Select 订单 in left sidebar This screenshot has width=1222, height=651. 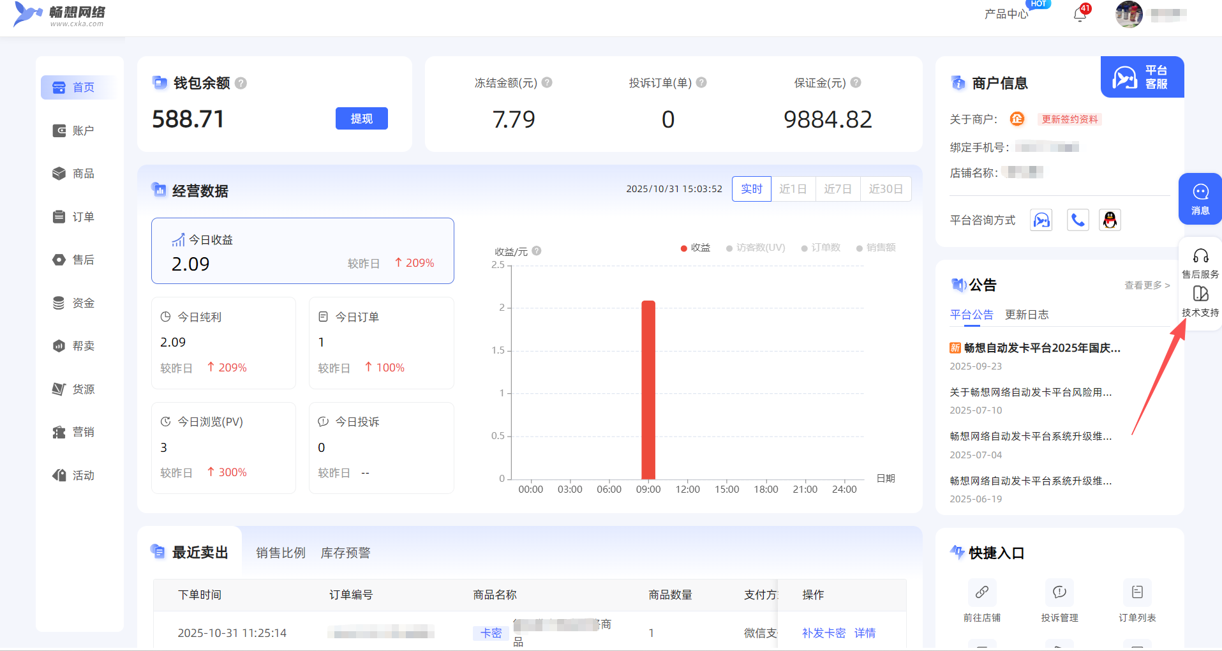82,217
